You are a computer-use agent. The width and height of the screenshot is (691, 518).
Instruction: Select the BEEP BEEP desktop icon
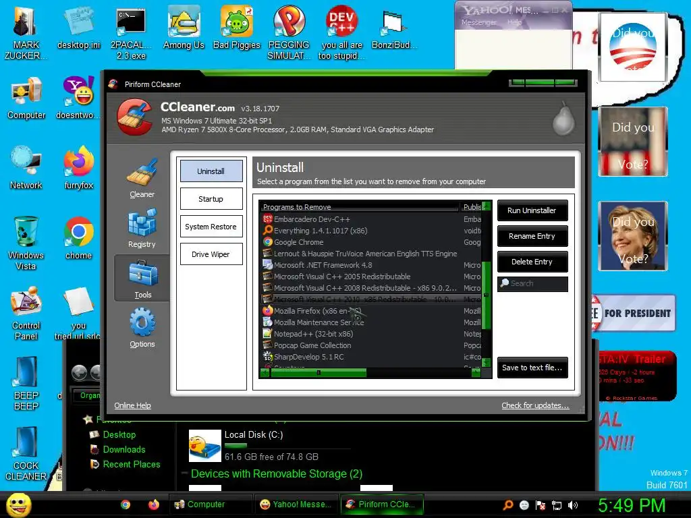click(x=26, y=383)
